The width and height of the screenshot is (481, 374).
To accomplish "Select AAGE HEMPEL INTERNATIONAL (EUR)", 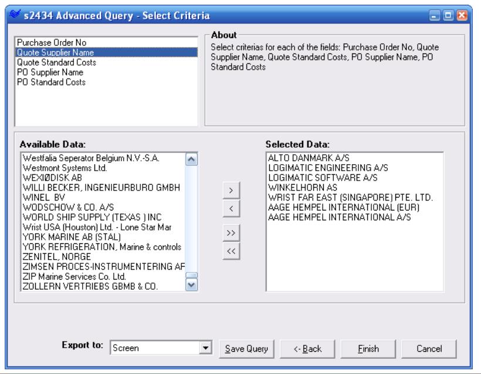I will [x=355, y=208].
